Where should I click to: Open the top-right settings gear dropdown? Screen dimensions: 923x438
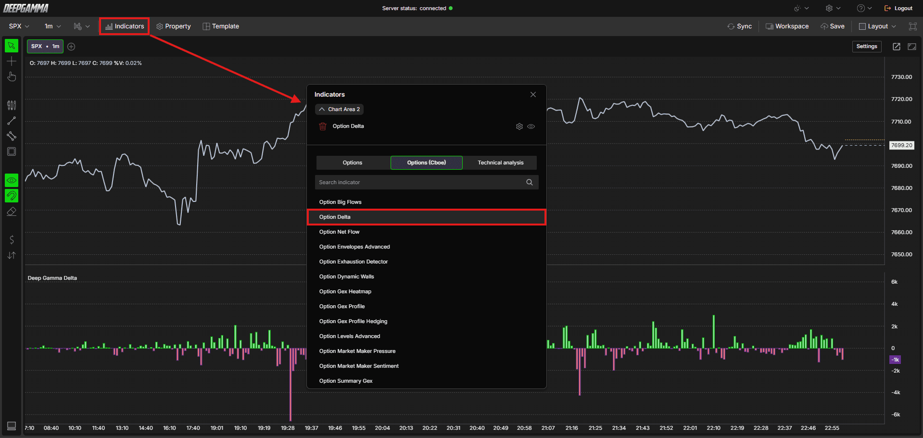point(833,8)
